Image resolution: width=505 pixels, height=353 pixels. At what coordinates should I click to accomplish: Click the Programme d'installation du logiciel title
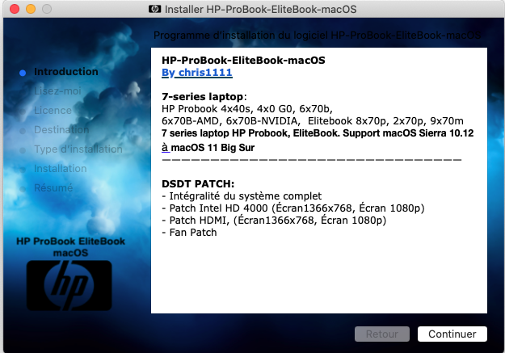click(317, 35)
